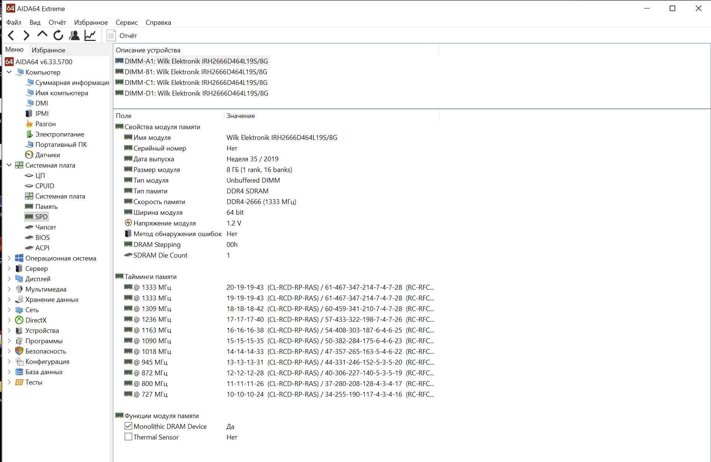The width and height of the screenshot is (711, 462).
Task: Go up one level with the up arrow icon
Action: 42,35
